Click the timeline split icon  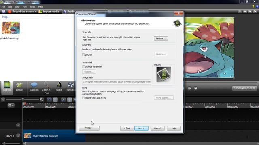pyautogui.click(x=69, y=99)
